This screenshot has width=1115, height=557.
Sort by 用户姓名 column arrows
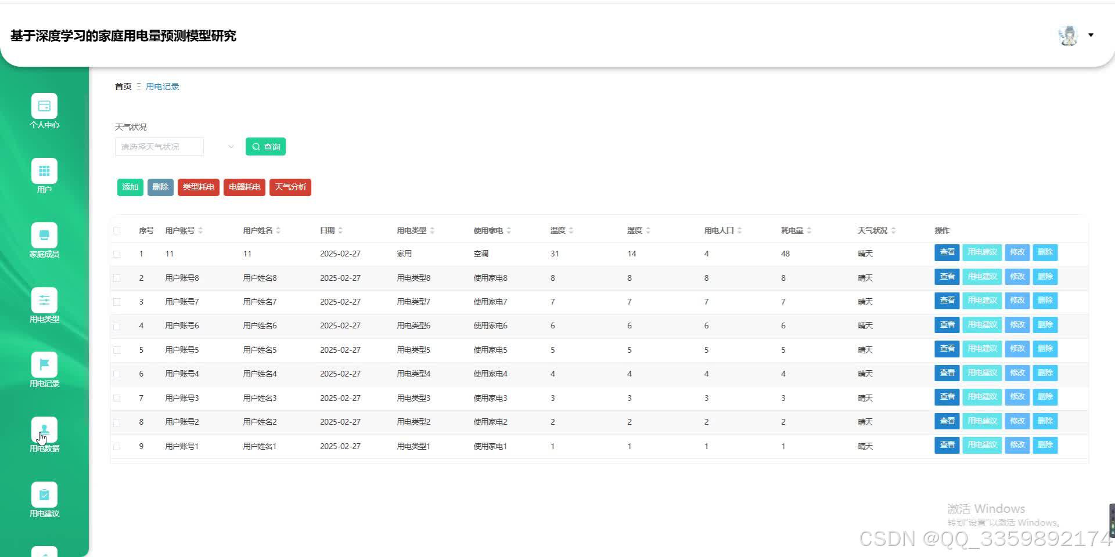tap(278, 230)
